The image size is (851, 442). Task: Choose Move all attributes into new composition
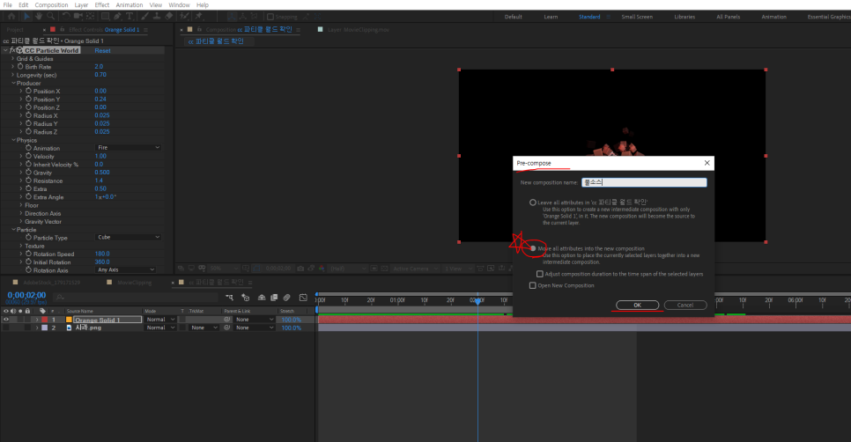click(x=532, y=248)
